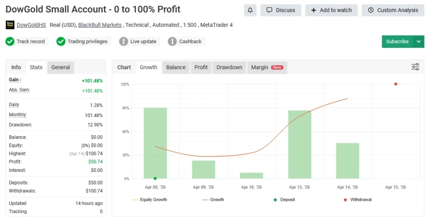Click the Apr 08 '26 profit bar

(x=155, y=143)
